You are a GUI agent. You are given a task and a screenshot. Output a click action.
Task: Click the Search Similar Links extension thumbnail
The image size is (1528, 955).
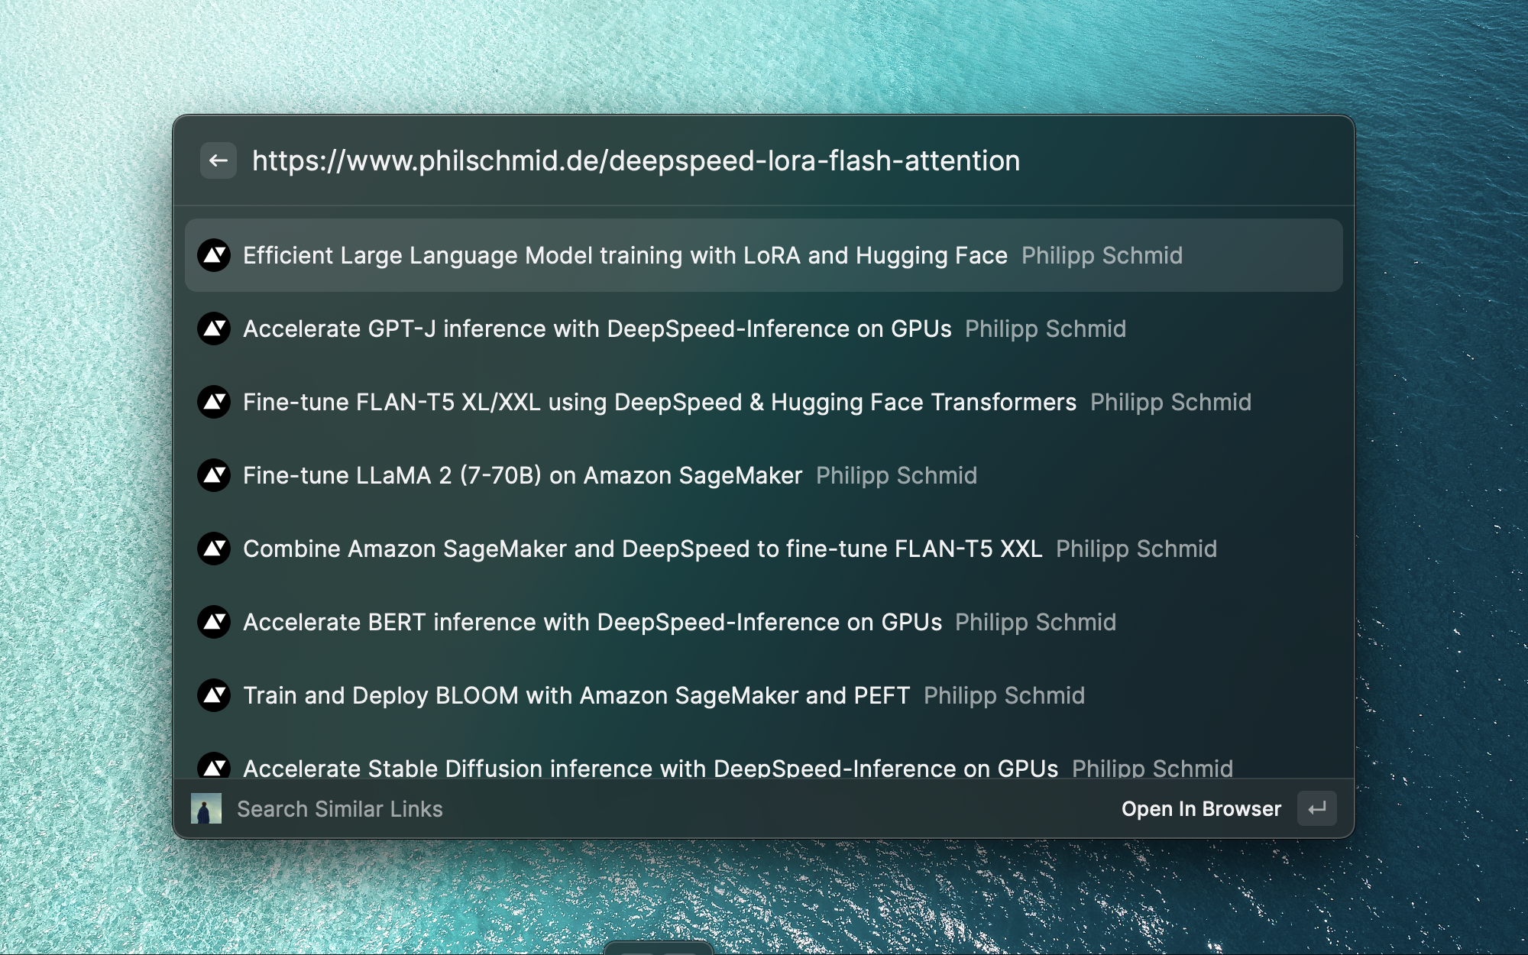pos(206,808)
